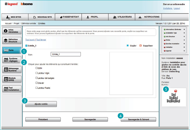190x130 pixels.
Task: Open Test Installation in the sidebar
Action: (12, 89)
